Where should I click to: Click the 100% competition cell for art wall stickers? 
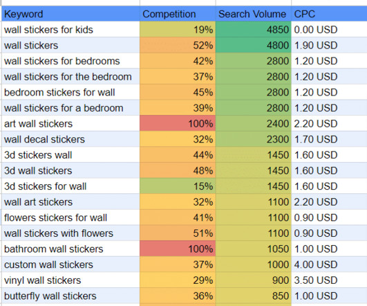point(178,123)
